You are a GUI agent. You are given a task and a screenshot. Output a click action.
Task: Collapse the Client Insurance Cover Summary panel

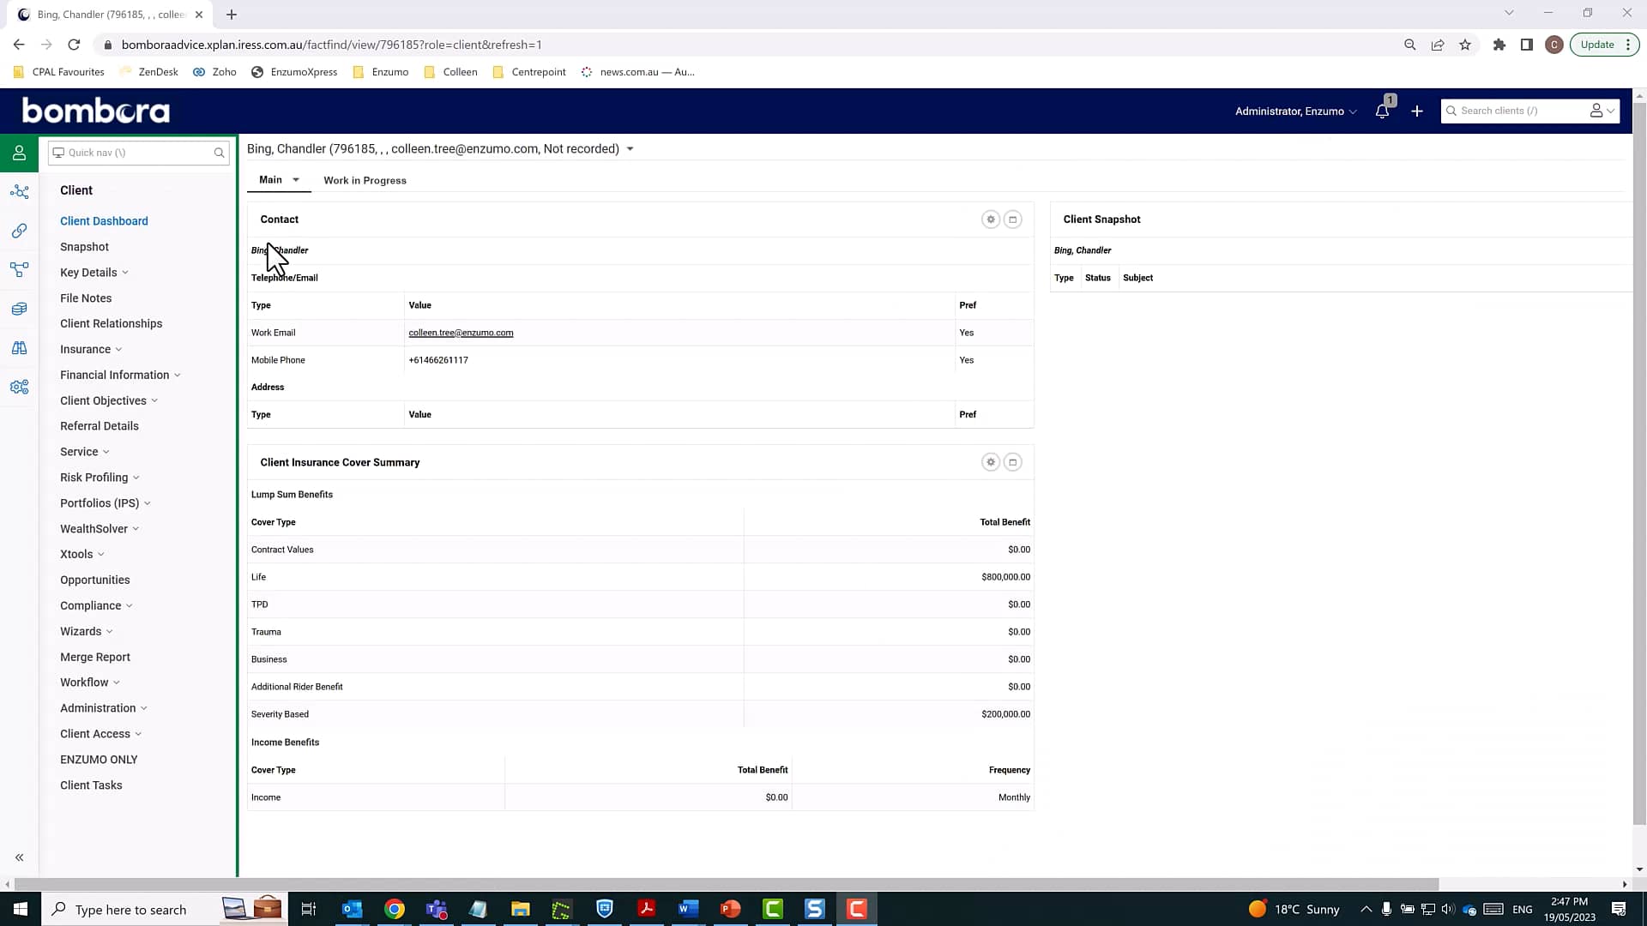click(1013, 461)
